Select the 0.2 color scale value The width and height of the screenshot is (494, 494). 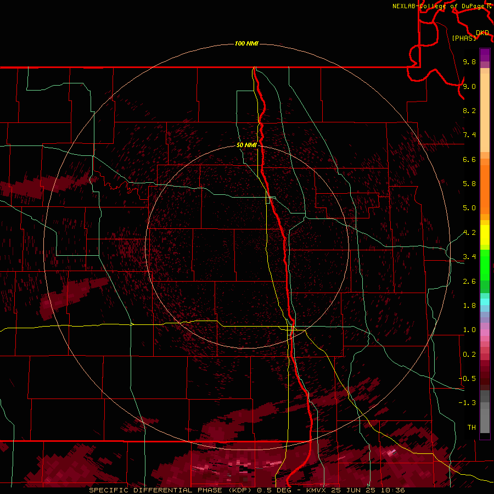pyautogui.click(x=469, y=355)
